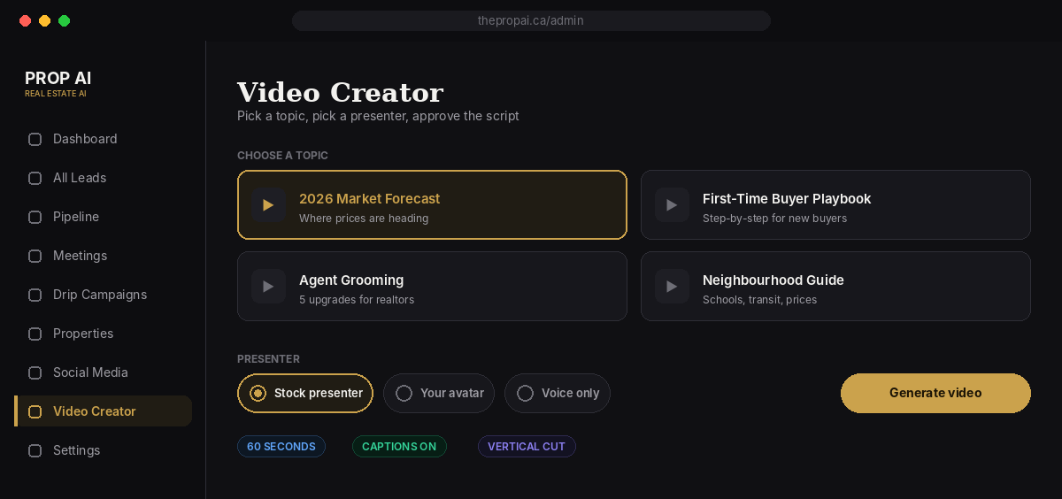
Task: Click play icon on 2026 Market Forecast
Action: (x=268, y=205)
